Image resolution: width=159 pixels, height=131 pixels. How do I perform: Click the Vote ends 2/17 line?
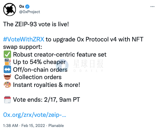[46, 100]
